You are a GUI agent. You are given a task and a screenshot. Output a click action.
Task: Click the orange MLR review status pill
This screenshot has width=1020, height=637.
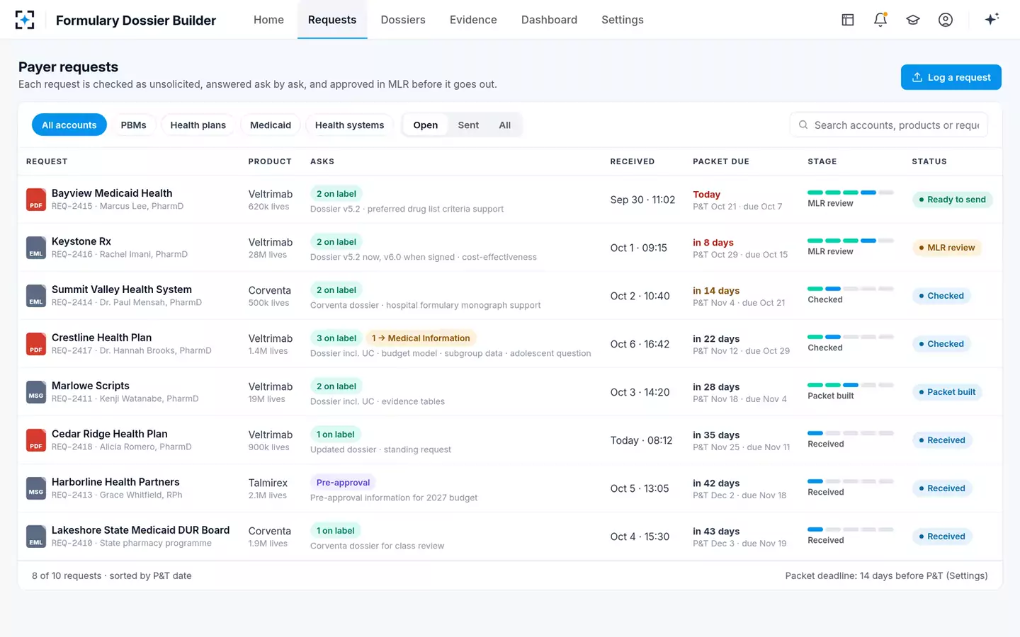click(x=947, y=248)
